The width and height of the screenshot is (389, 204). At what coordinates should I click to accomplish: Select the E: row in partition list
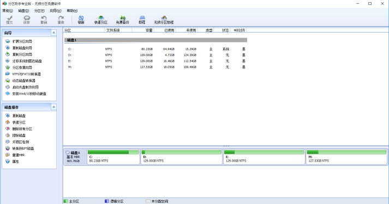pyautogui.click(x=155, y=61)
